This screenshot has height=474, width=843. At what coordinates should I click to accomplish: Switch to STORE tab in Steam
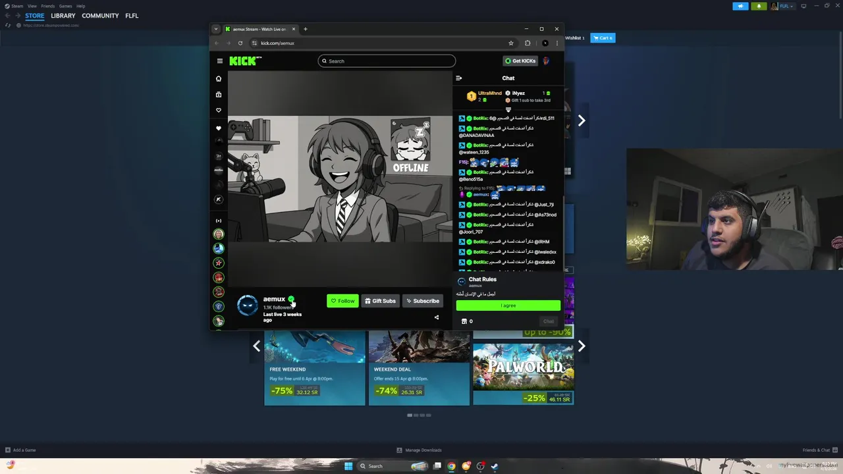point(35,16)
